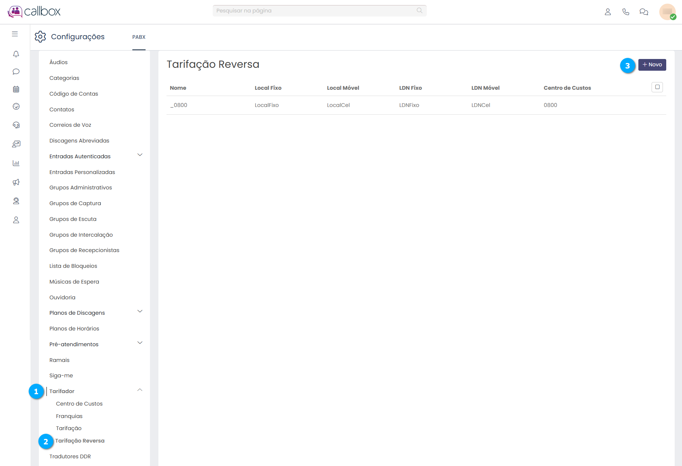This screenshot has width=682, height=466.
Task: Open the notifications bell icon
Action: coord(16,54)
